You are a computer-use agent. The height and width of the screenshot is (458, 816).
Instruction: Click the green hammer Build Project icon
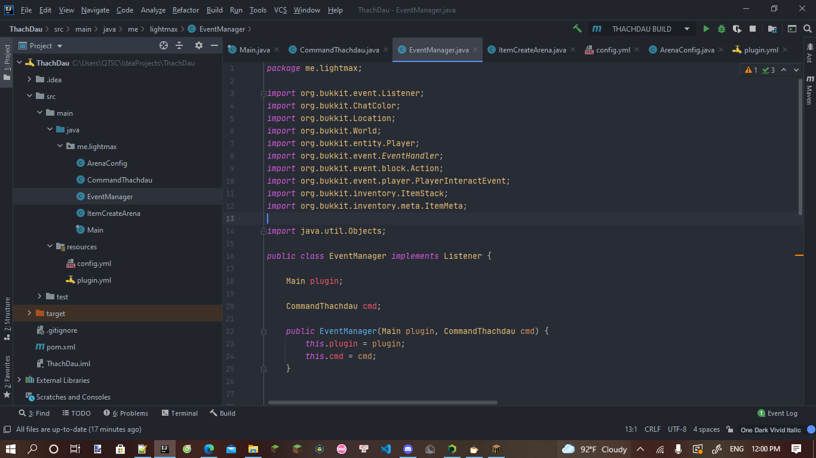[x=577, y=29]
